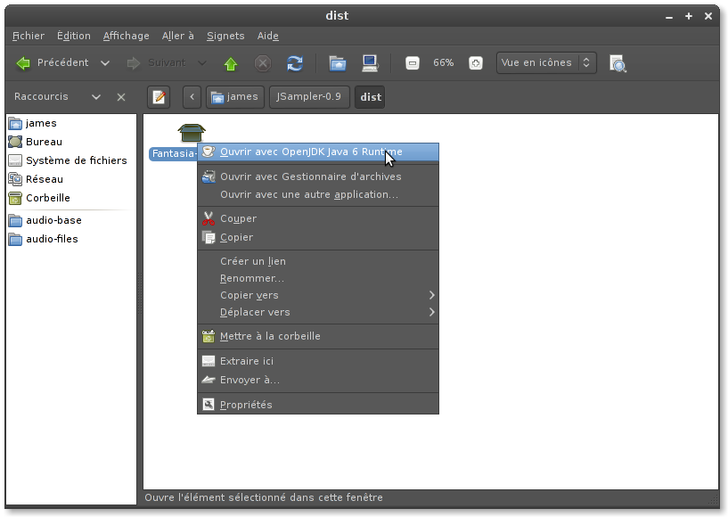The image size is (728, 517).
Task: Go back with the Précédent arrow icon
Action: pyautogui.click(x=23, y=63)
